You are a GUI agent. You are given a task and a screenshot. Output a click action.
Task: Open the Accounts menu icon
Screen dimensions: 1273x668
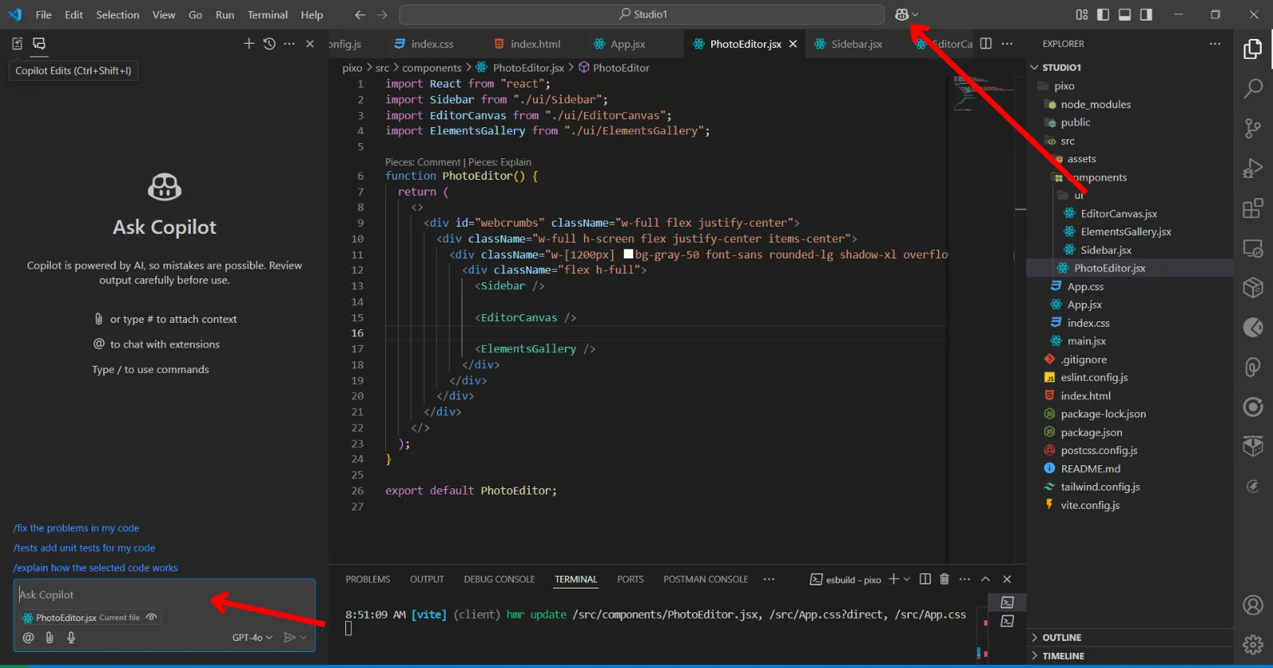(x=1253, y=605)
